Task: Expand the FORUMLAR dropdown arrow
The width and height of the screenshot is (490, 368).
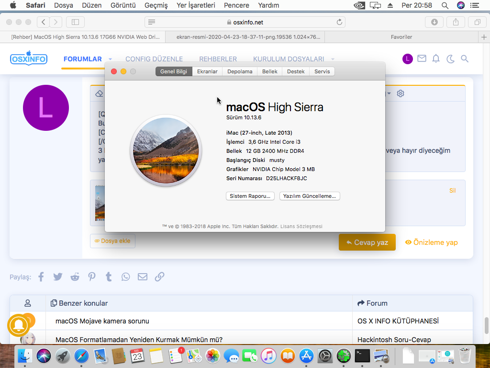Action: click(x=111, y=59)
